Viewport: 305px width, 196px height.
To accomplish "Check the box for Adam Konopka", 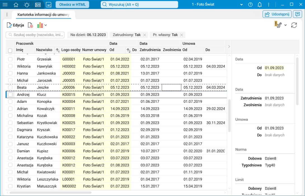I will click(x=10, y=102).
